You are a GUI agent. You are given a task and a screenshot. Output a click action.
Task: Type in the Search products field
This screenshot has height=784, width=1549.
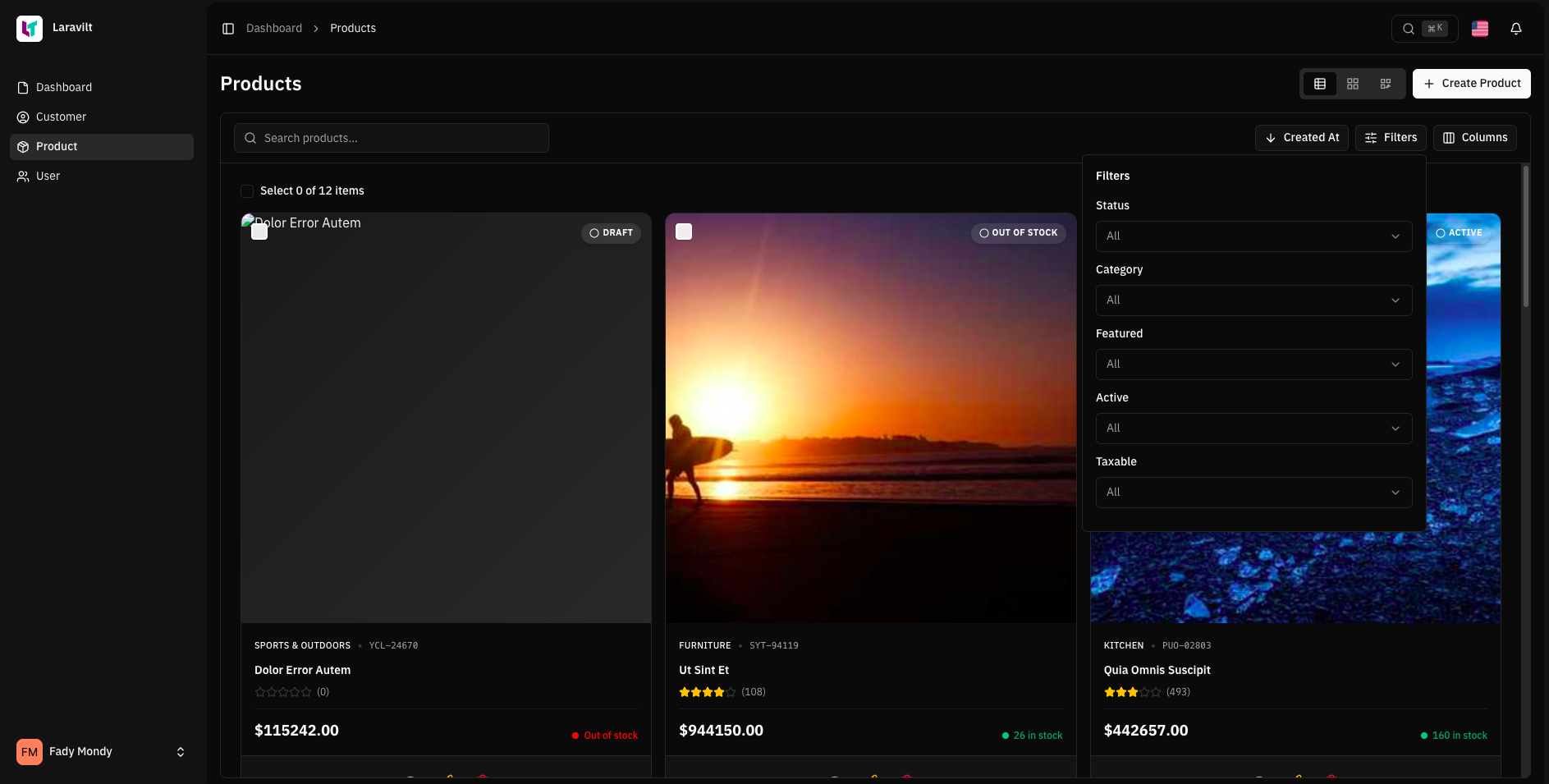click(x=392, y=138)
